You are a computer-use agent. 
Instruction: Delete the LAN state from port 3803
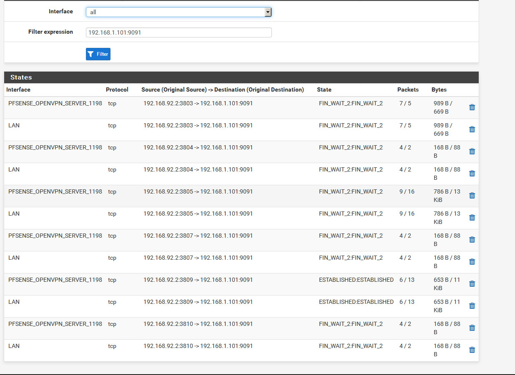(x=472, y=129)
